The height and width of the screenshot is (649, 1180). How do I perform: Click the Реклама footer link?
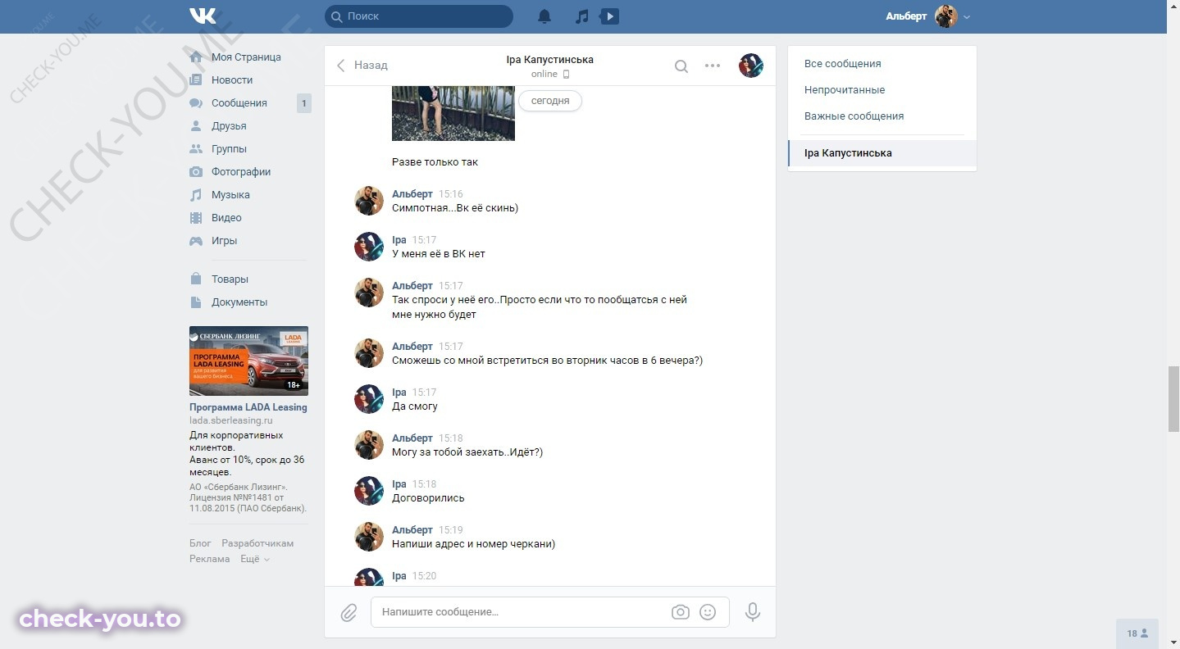pos(210,559)
